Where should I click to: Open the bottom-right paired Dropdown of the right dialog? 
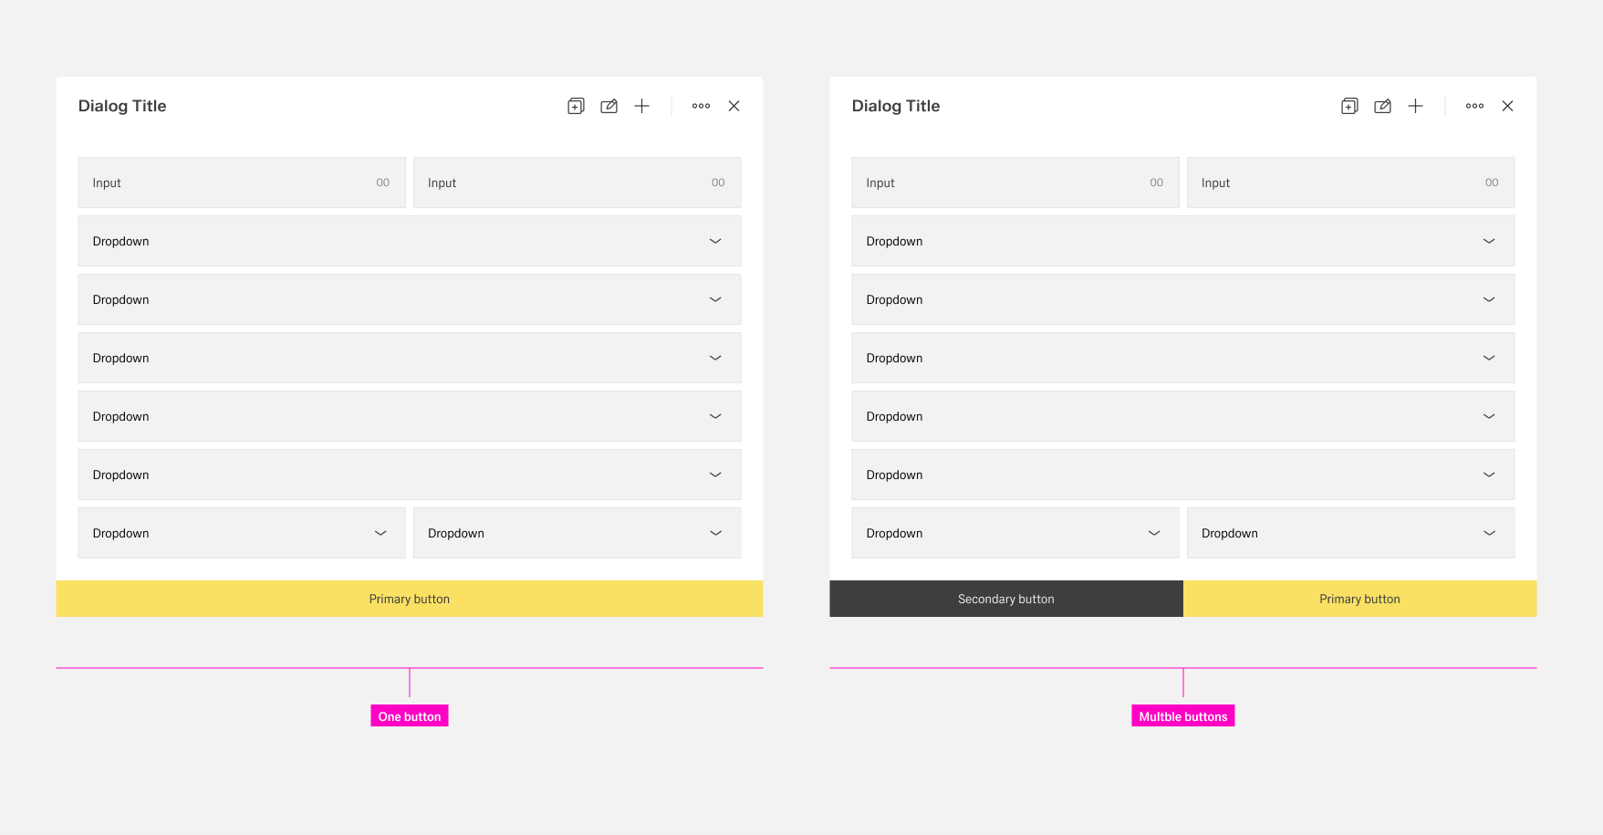1350,533
